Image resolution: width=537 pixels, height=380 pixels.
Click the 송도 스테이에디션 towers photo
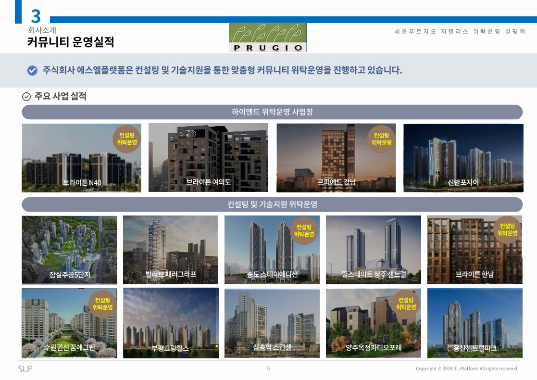tap(272, 250)
